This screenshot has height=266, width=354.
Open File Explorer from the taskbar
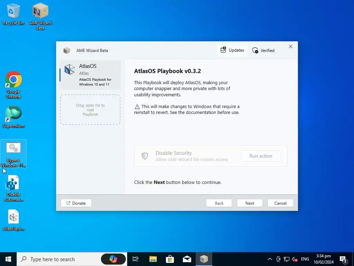(153, 259)
